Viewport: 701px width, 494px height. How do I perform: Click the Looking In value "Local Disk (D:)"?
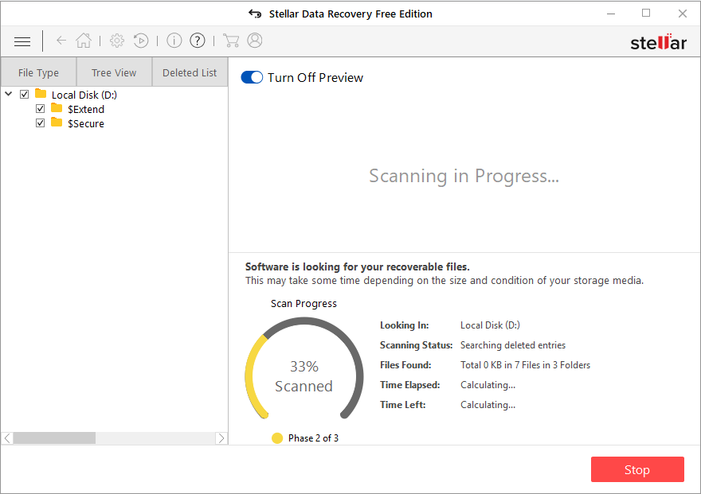pos(490,325)
